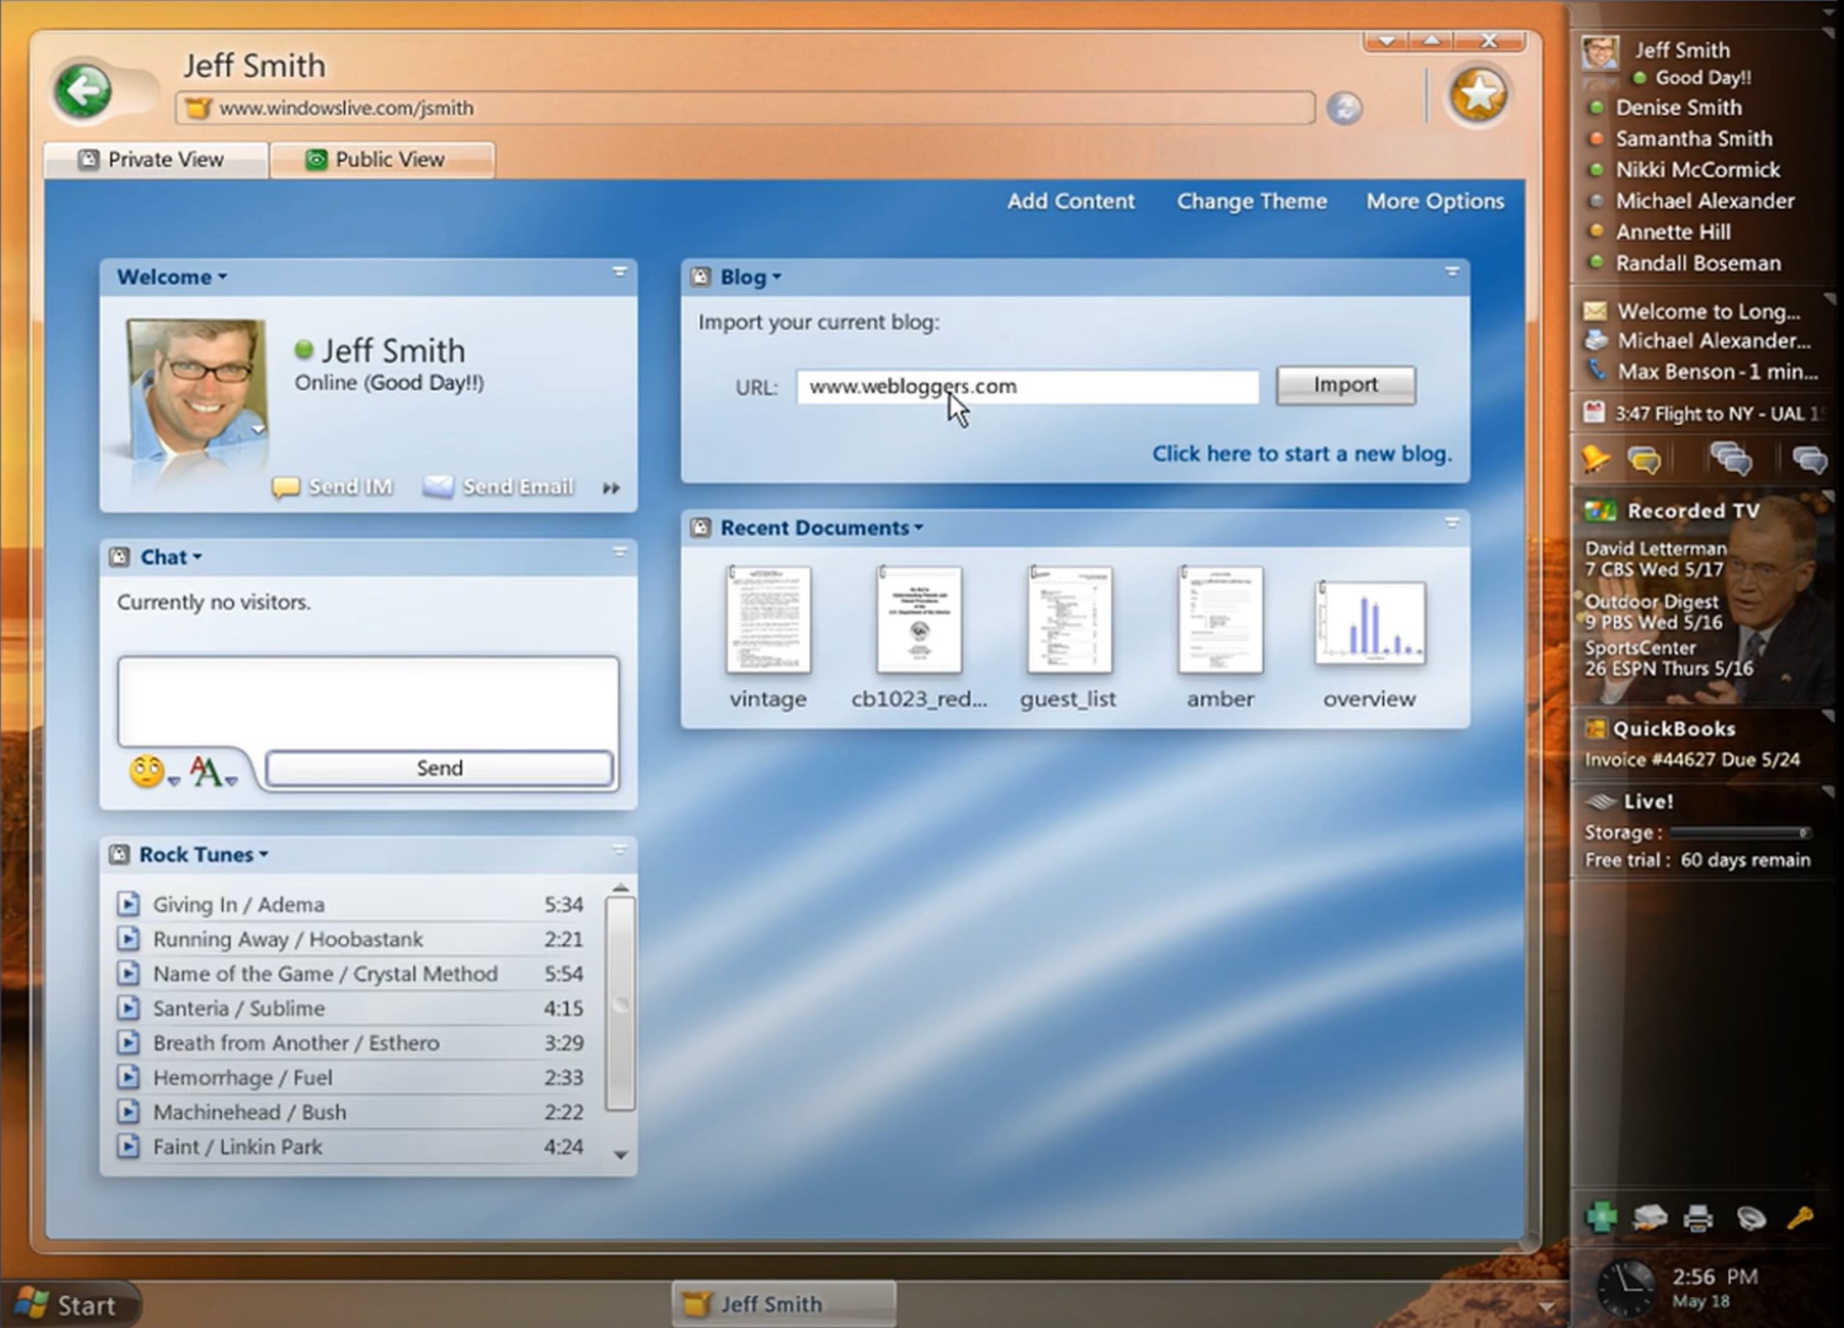The width and height of the screenshot is (1844, 1328).
Task: Click the analog clock in sidebar
Action: click(1625, 1289)
